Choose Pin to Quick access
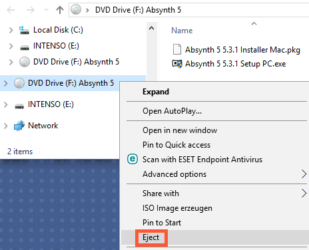309x250 pixels. [176, 145]
